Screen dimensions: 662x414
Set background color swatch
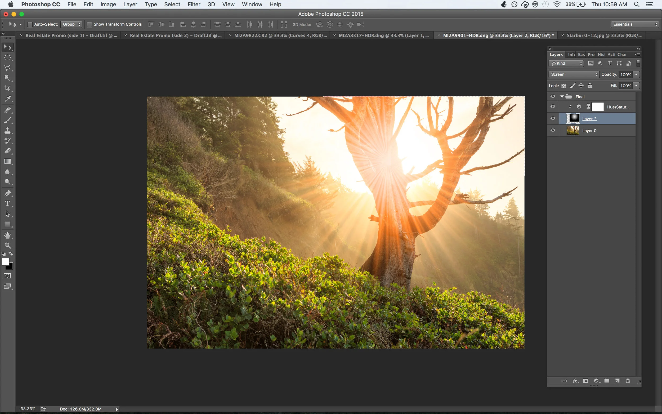pos(11,267)
